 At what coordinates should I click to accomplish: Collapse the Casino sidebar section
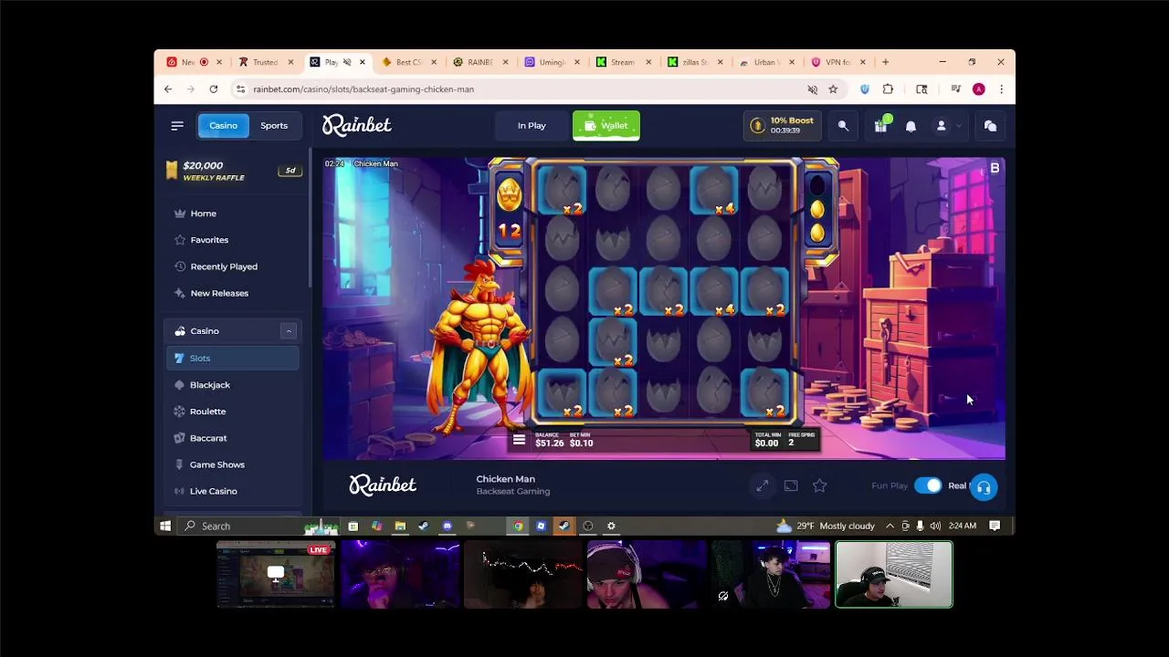(289, 331)
